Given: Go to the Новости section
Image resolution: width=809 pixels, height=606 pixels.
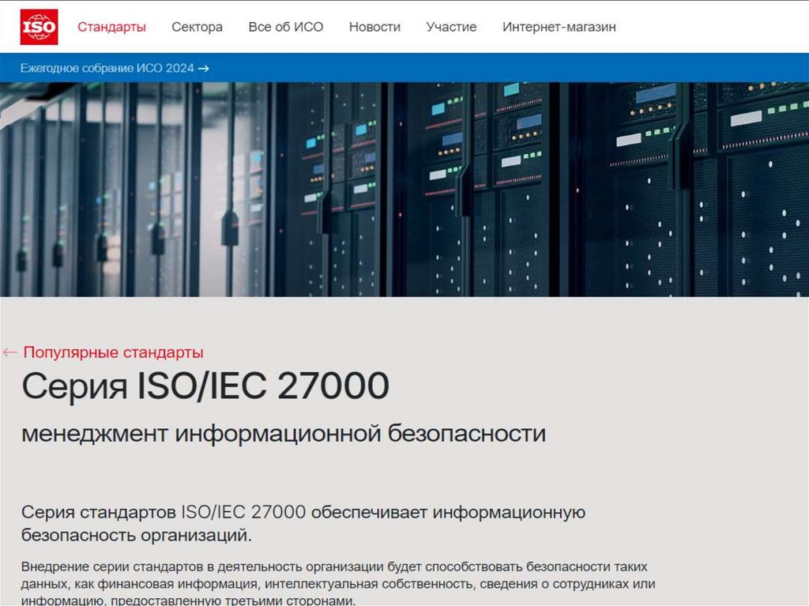Looking at the screenshot, I should pos(374,27).
